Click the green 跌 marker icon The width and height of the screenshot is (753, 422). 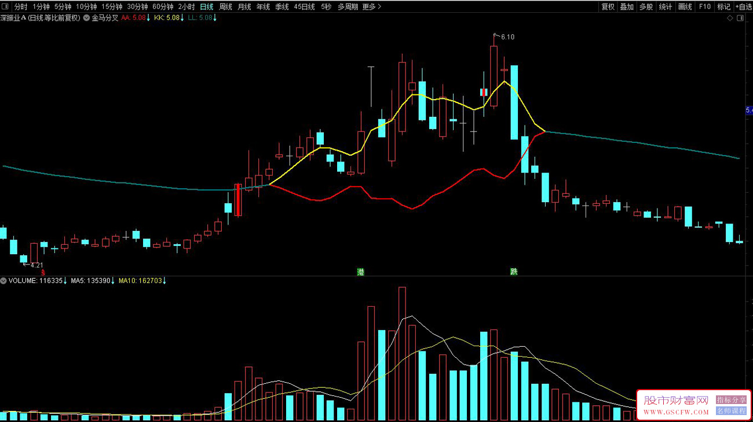514,271
